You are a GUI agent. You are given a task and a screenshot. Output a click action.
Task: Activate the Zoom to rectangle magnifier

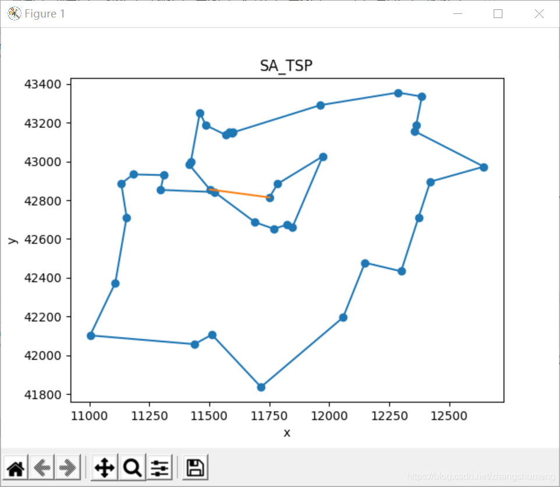(132, 468)
